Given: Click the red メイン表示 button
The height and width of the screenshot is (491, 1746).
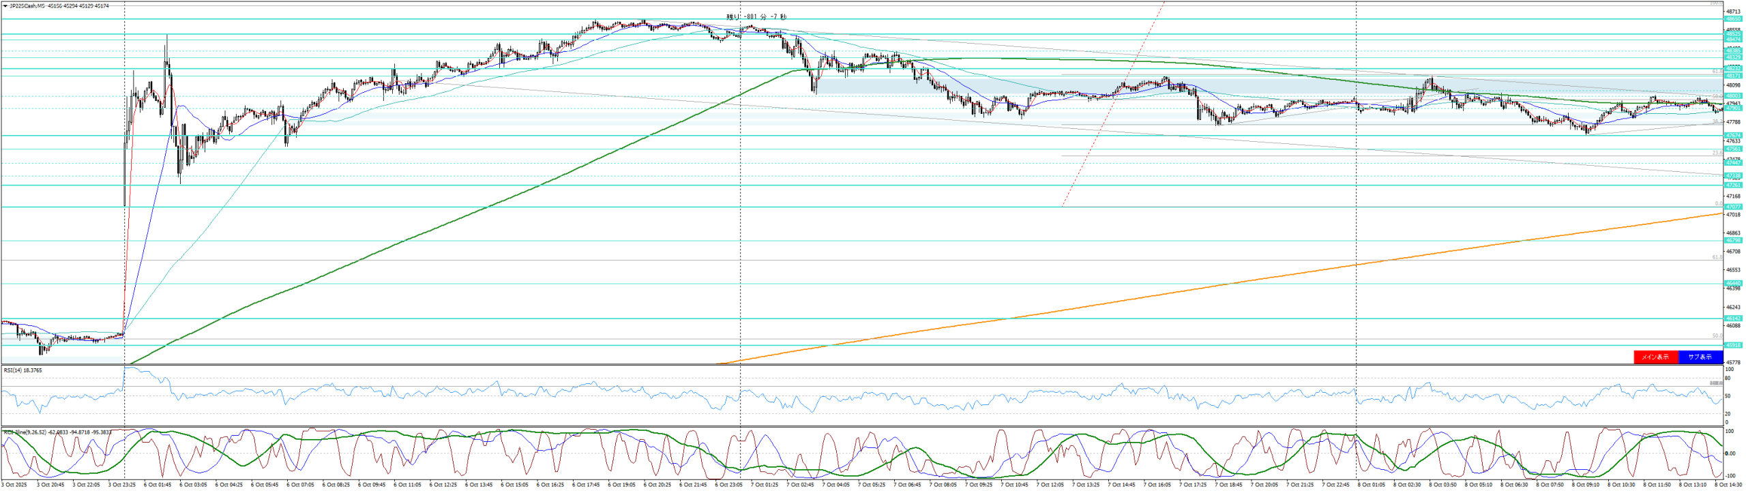Looking at the screenshot, I should coord(1654,357).
